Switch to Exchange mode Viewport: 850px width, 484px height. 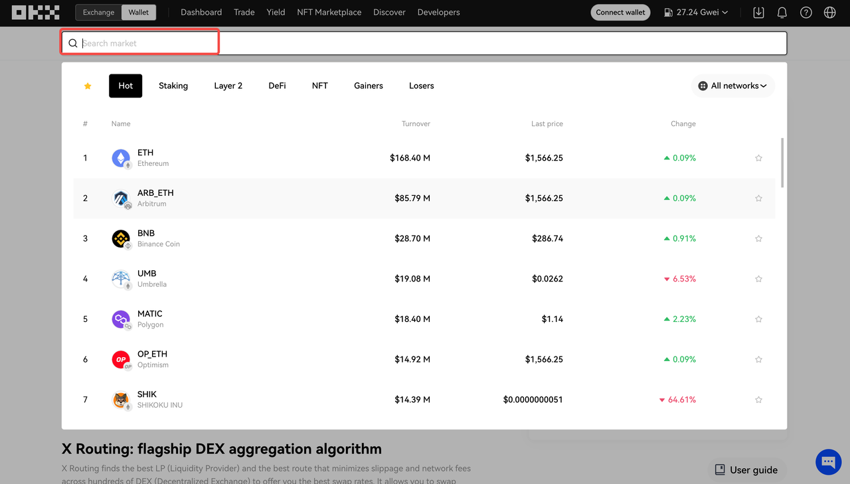pyautogui.click(x=98, y=12)
